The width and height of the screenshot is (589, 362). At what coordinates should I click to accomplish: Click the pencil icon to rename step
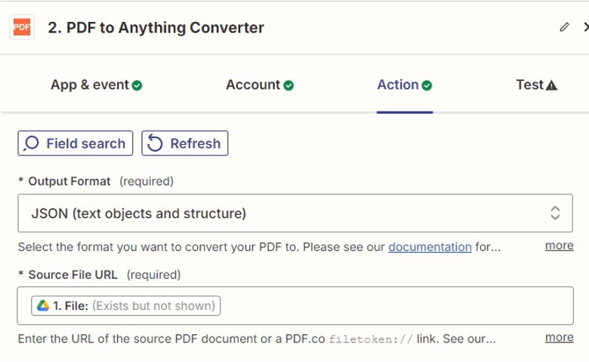564,27
